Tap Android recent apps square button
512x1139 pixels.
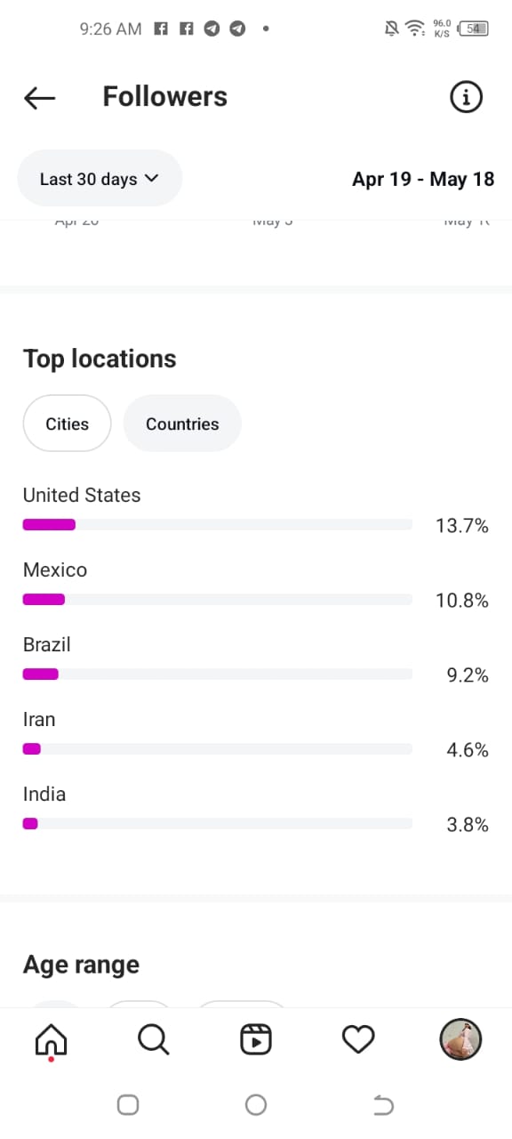[x=128, y=1105]
